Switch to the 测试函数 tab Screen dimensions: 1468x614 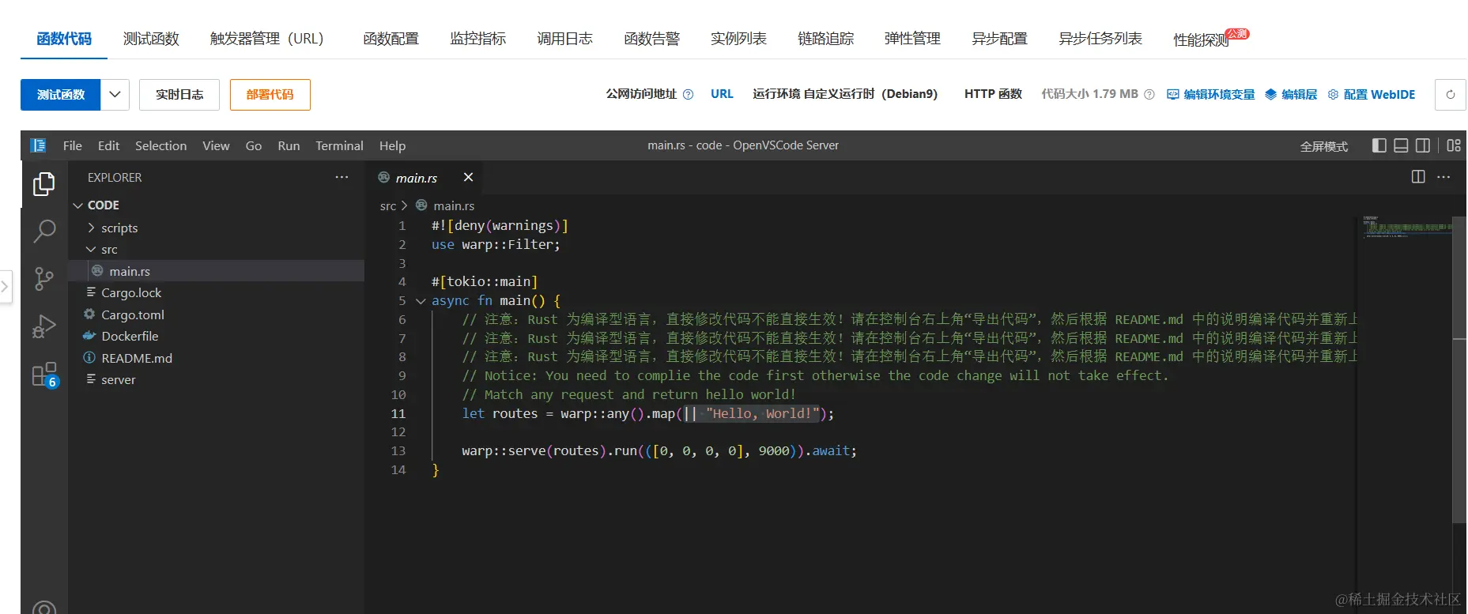[x=151, y=39]
